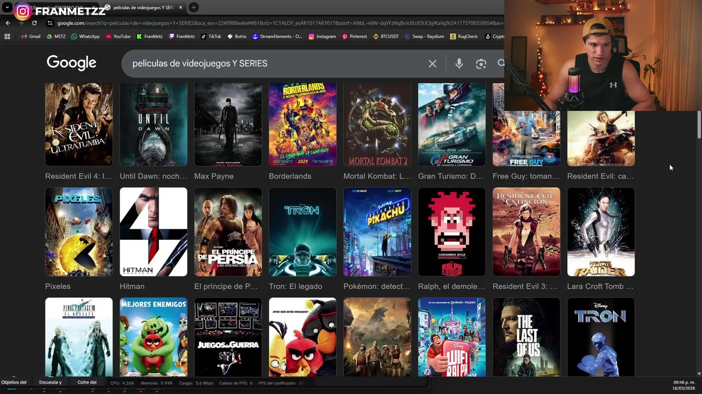Open the TikTok bookmark
Image resolution: width=702 pixels, height=394 pixels.
[x=211, y=37]
